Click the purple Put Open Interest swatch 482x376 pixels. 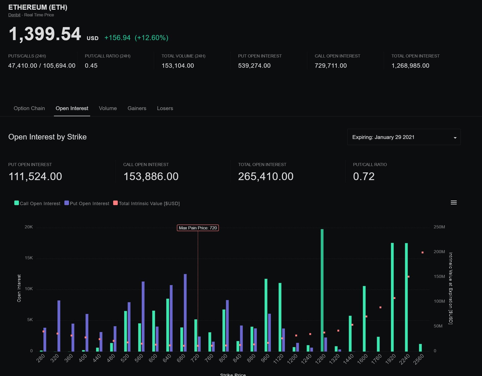tap(67, 203)
